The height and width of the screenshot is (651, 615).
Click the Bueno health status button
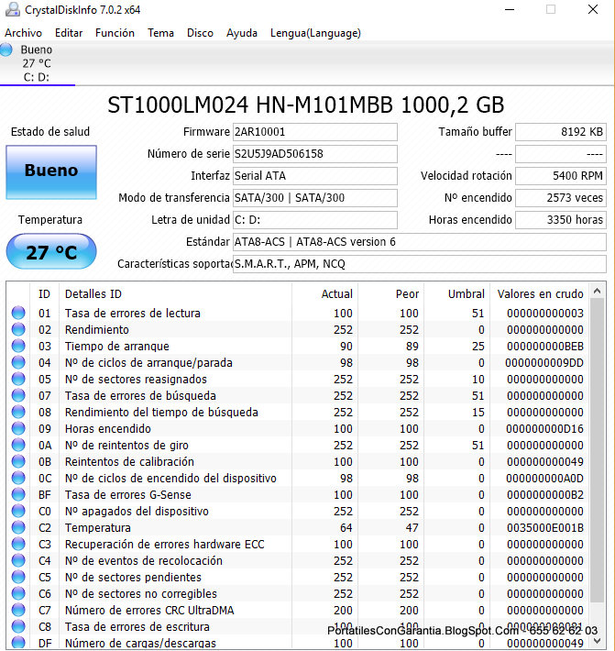pos(51,171)
